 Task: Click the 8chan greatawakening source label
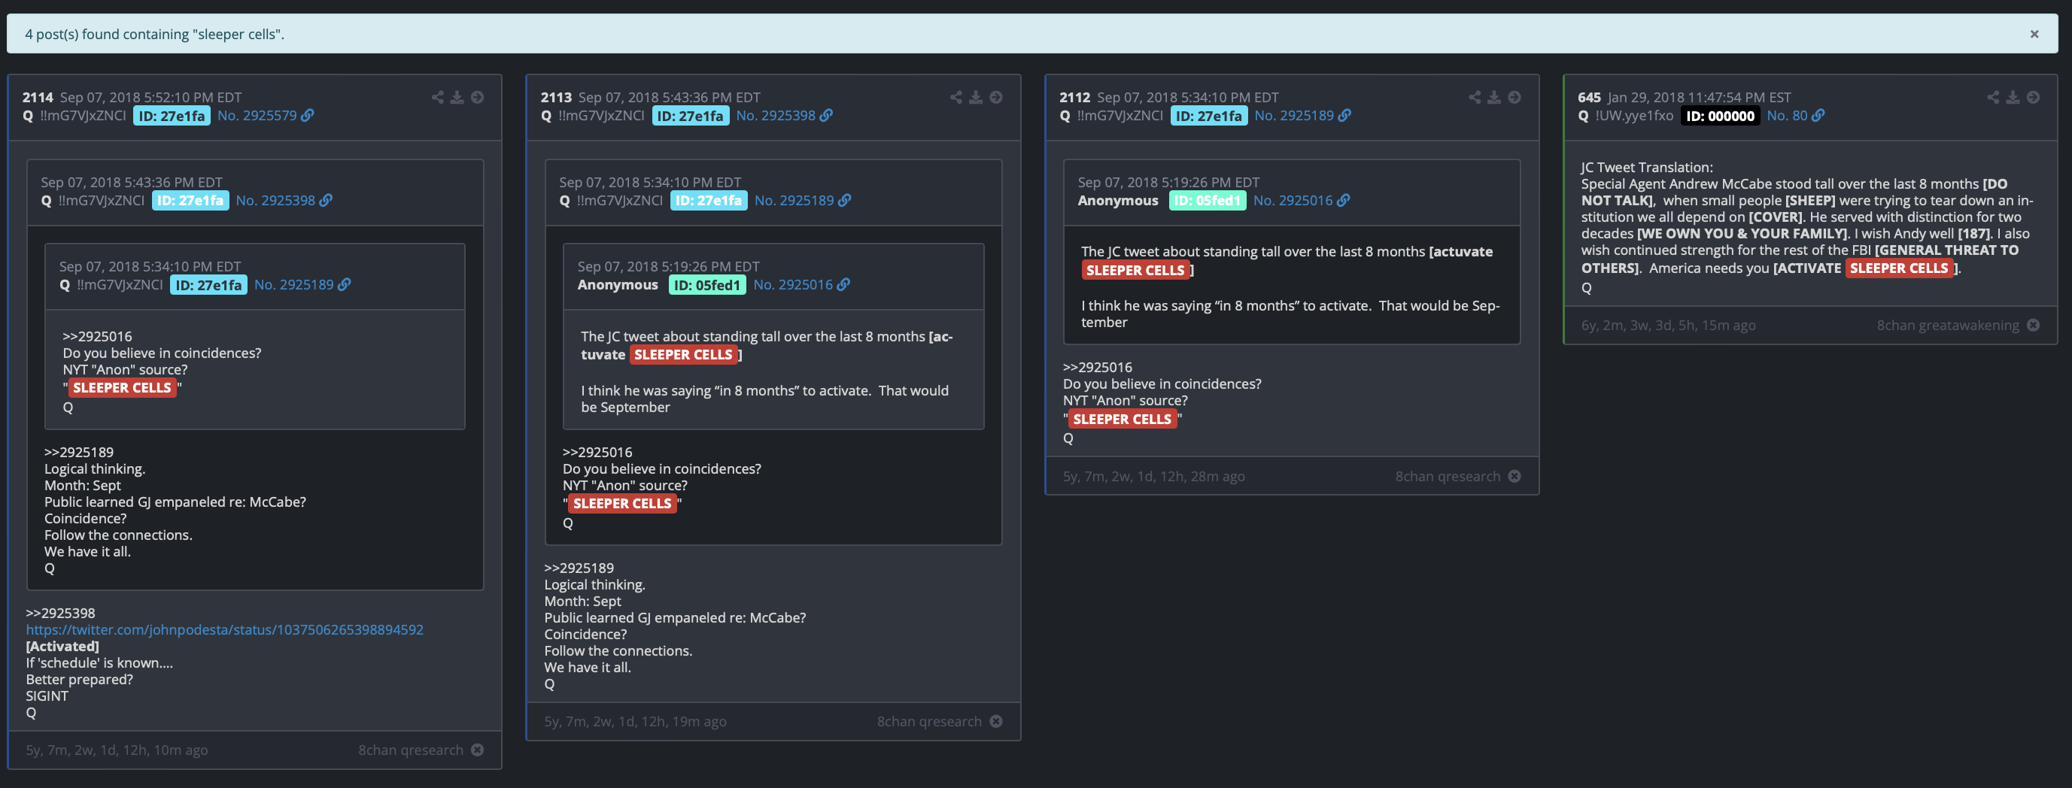click(x=1948, y=325)
